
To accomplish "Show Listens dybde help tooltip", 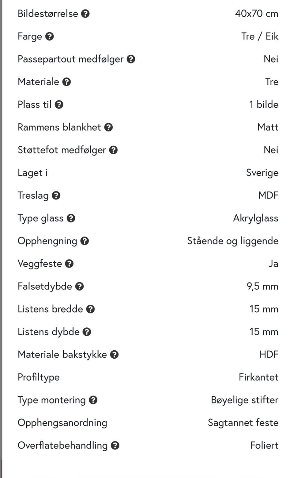I will pyautogui.click(x=87, y=332).
